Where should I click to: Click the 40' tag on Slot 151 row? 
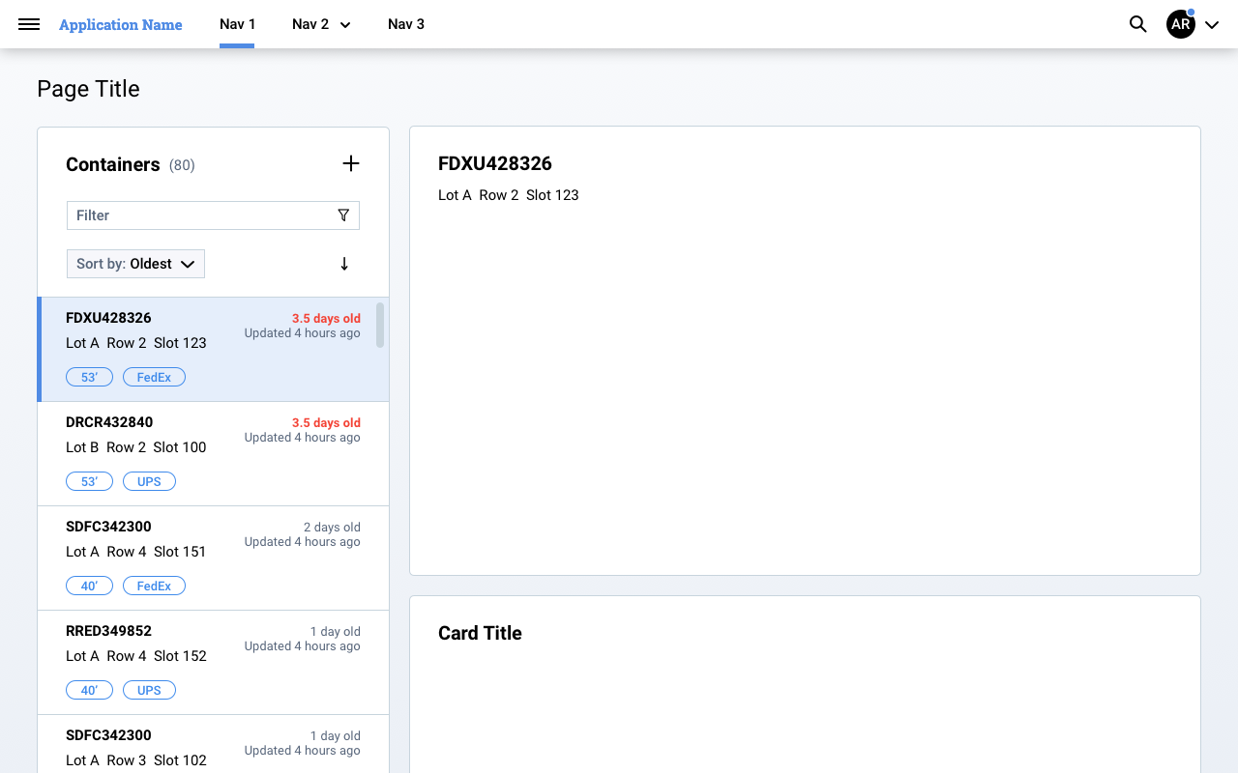pyautogui.click(x=89, y=586)
